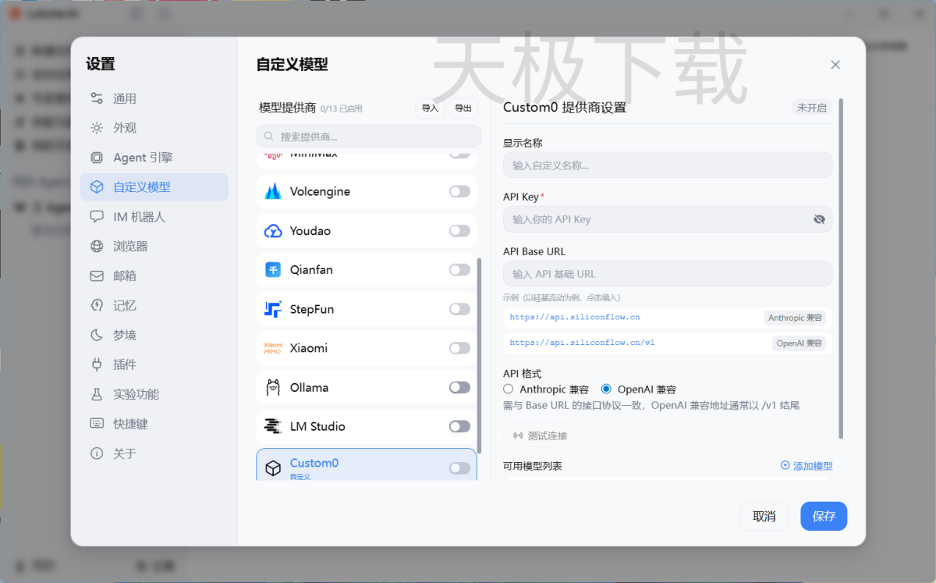Click the provider list scrollbar
Viewport: 936px width, 583px height.
(479, 355)
